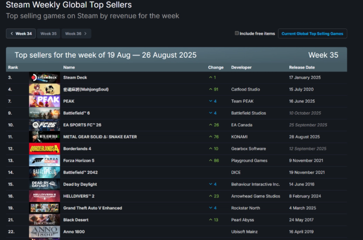This screenshot has width=363, height=240.
Task: Click the Name column header
Action: pyautogui.click(x=69, y=67)
